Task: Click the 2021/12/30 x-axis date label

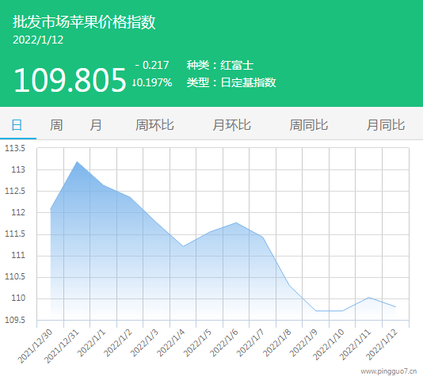Action: (35, 346)
